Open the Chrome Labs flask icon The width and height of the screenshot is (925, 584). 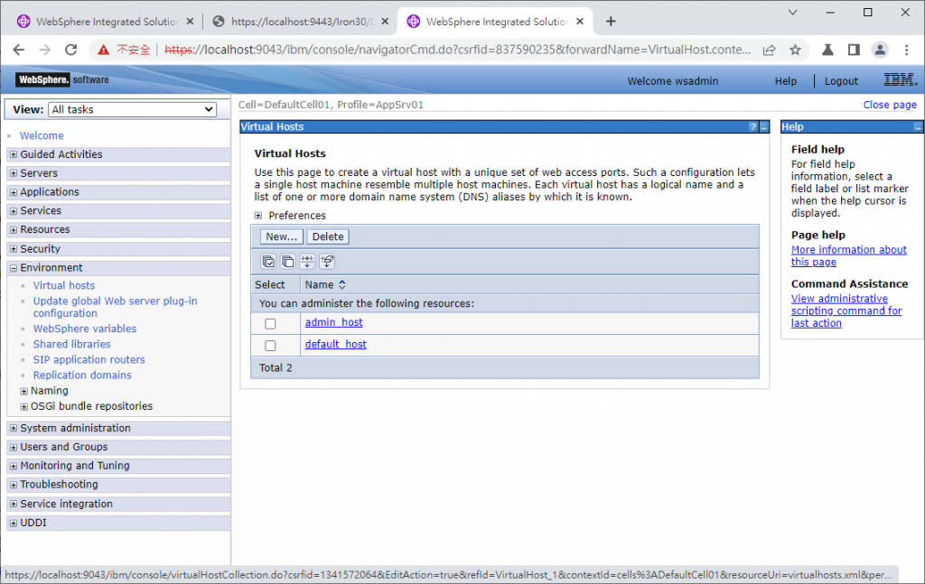pos(827,50)
